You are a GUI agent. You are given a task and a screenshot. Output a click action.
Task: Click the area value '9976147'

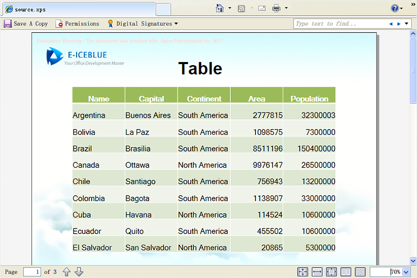pos(267,165)
